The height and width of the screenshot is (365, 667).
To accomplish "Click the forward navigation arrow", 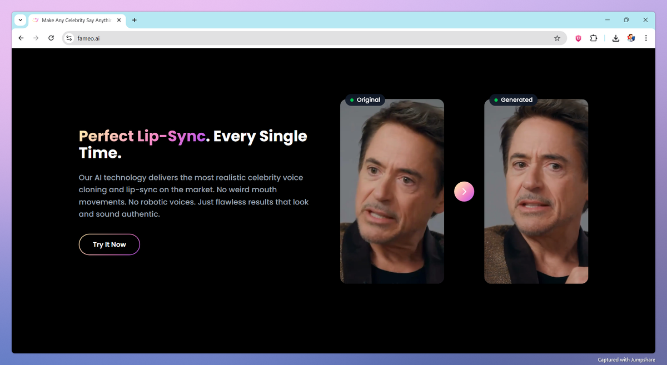I will coord(36,38).
